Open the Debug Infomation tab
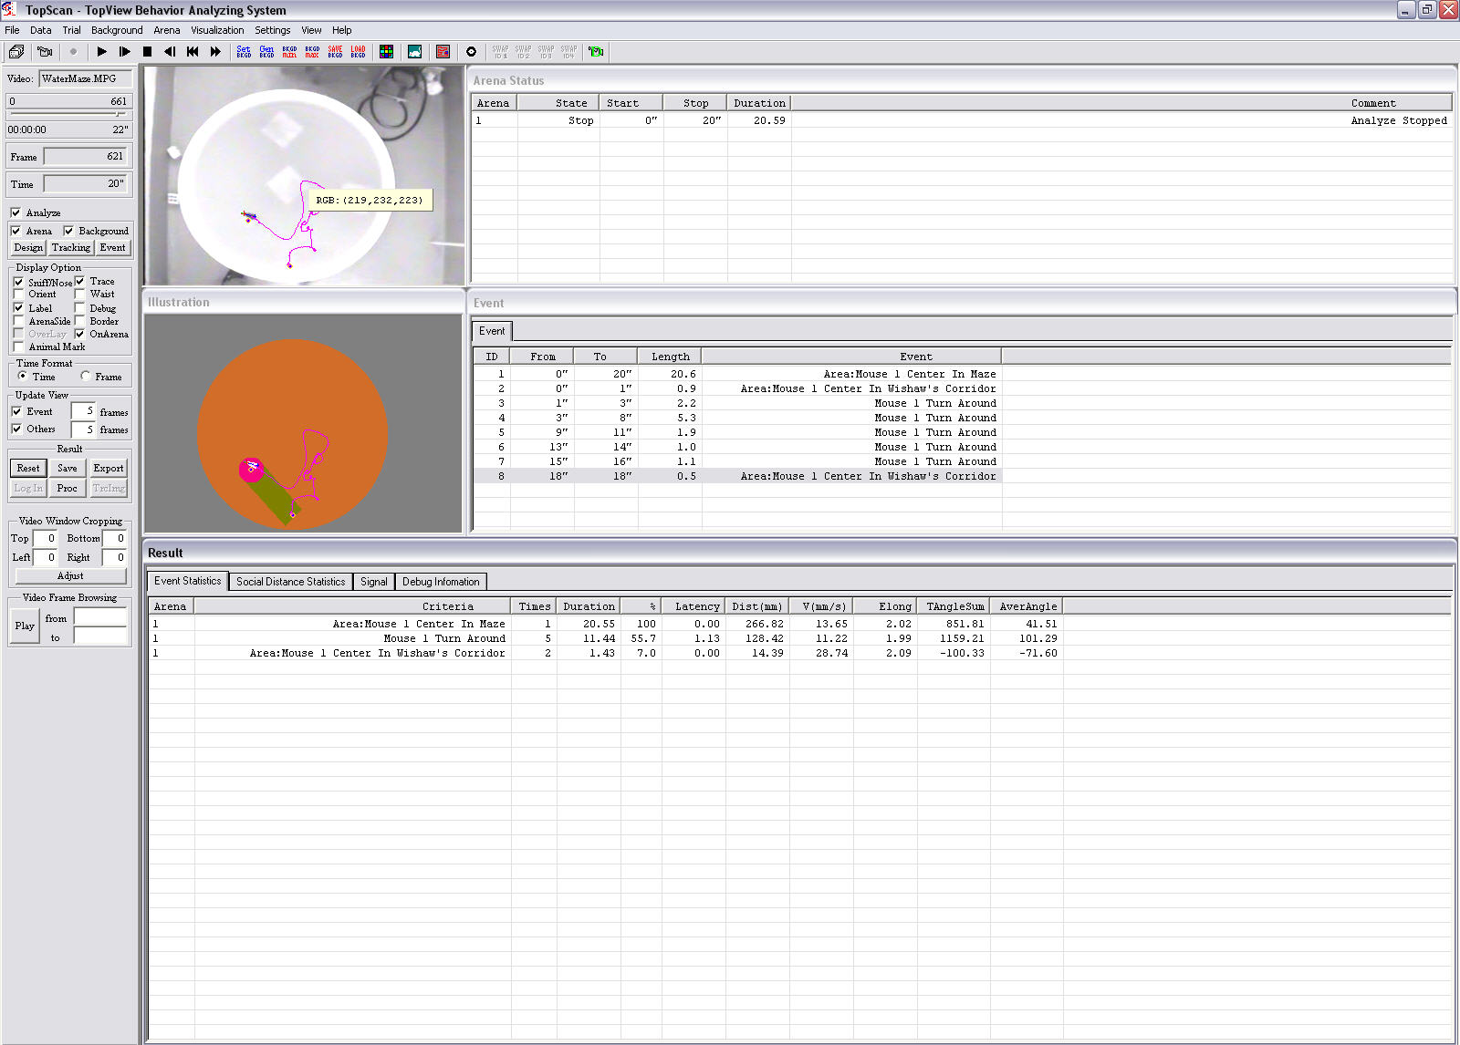Viewport: 1460px width, 1045px height. [441, 582]
